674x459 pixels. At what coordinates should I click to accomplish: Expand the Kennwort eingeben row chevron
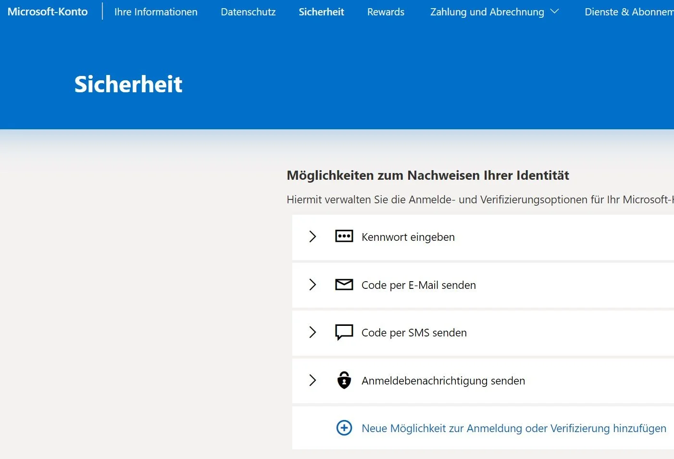coord(312,236)
